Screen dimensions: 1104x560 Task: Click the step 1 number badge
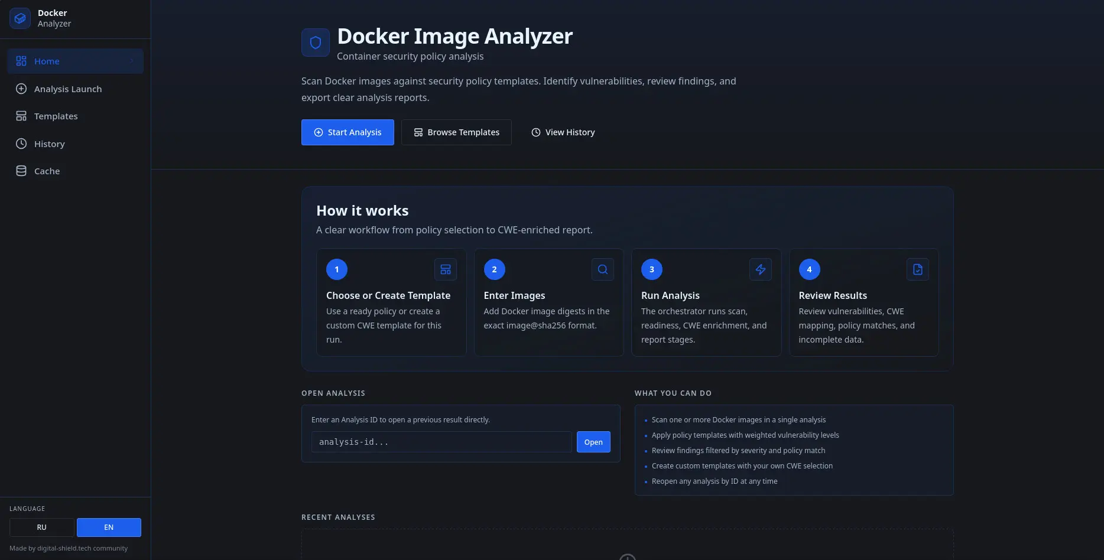337,269
